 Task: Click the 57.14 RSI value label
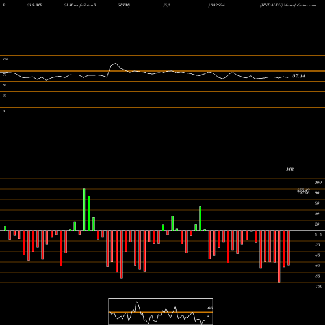point(299,76)
